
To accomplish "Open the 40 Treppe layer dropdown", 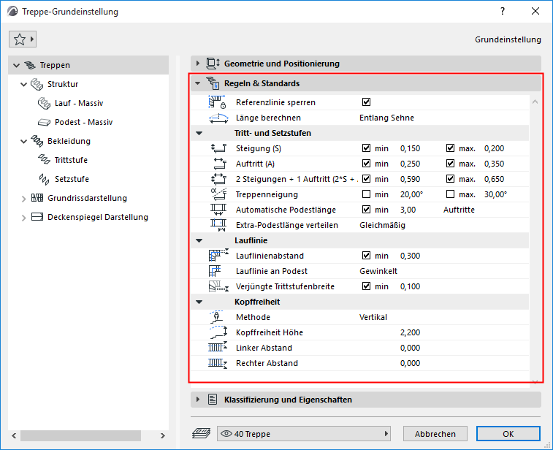I will [304, 434].
